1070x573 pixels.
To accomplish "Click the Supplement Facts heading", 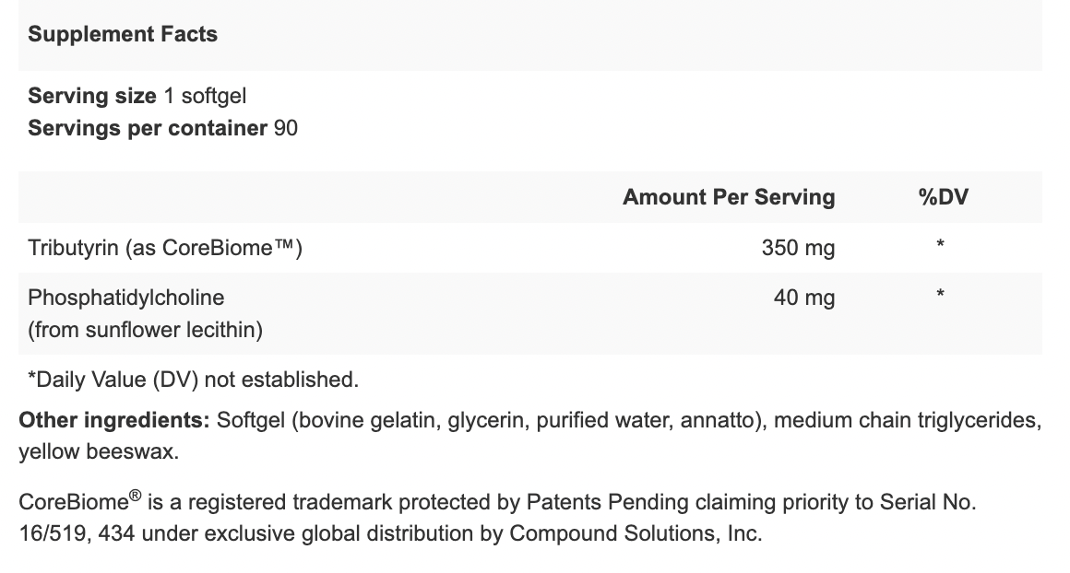I will 123,35.
